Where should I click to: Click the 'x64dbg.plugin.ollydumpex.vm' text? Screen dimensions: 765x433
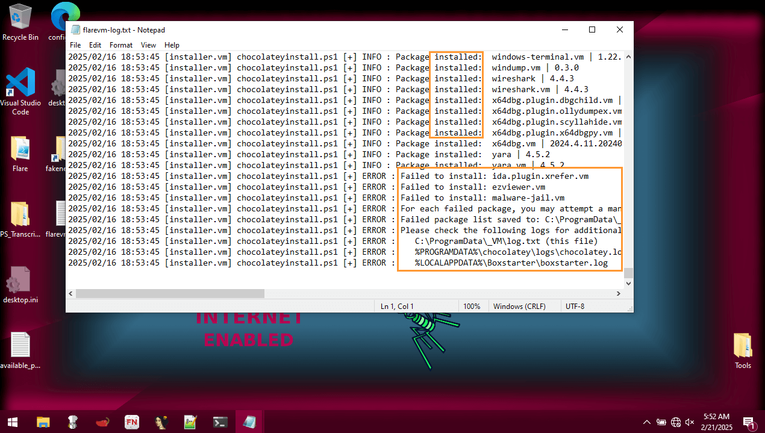[557, 111]
